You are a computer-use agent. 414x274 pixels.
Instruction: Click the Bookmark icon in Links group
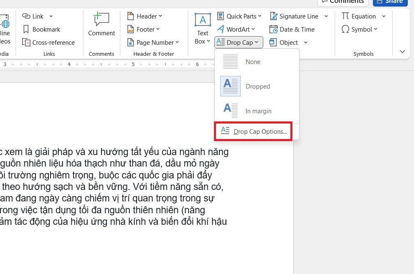tap(26, 30)
